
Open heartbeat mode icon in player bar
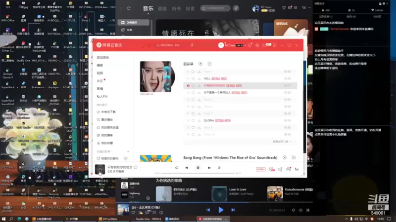[272, 169]
